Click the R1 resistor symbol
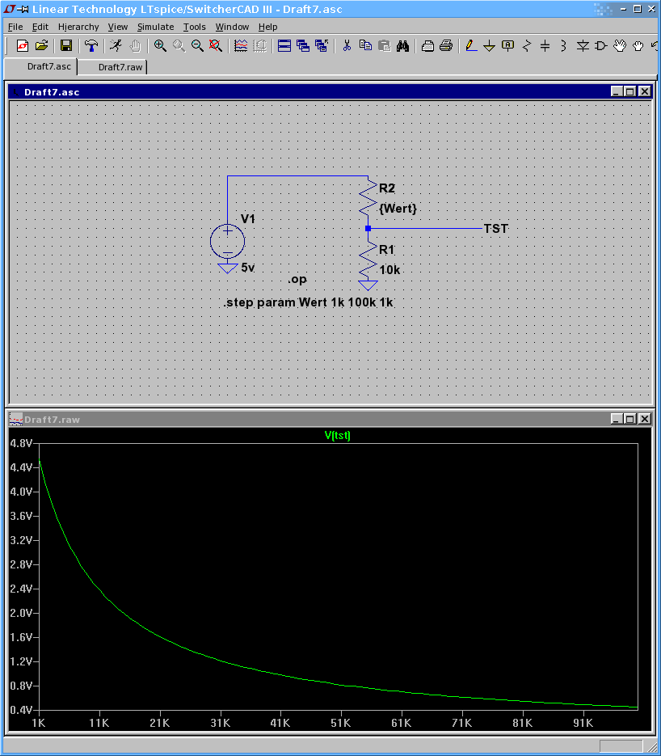The image size is (661, 756). pyautogui.click(x=368, y=260)
